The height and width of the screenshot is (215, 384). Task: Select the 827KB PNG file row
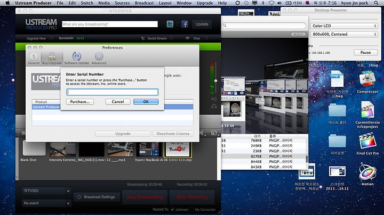pyautogui.click(x=263, y=156)
